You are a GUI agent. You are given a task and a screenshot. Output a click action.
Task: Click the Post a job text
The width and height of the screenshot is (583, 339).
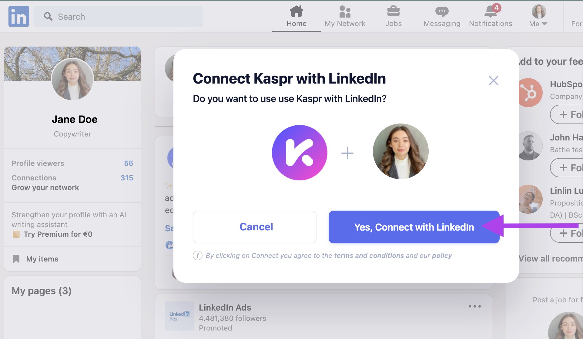tap(558, 300)
